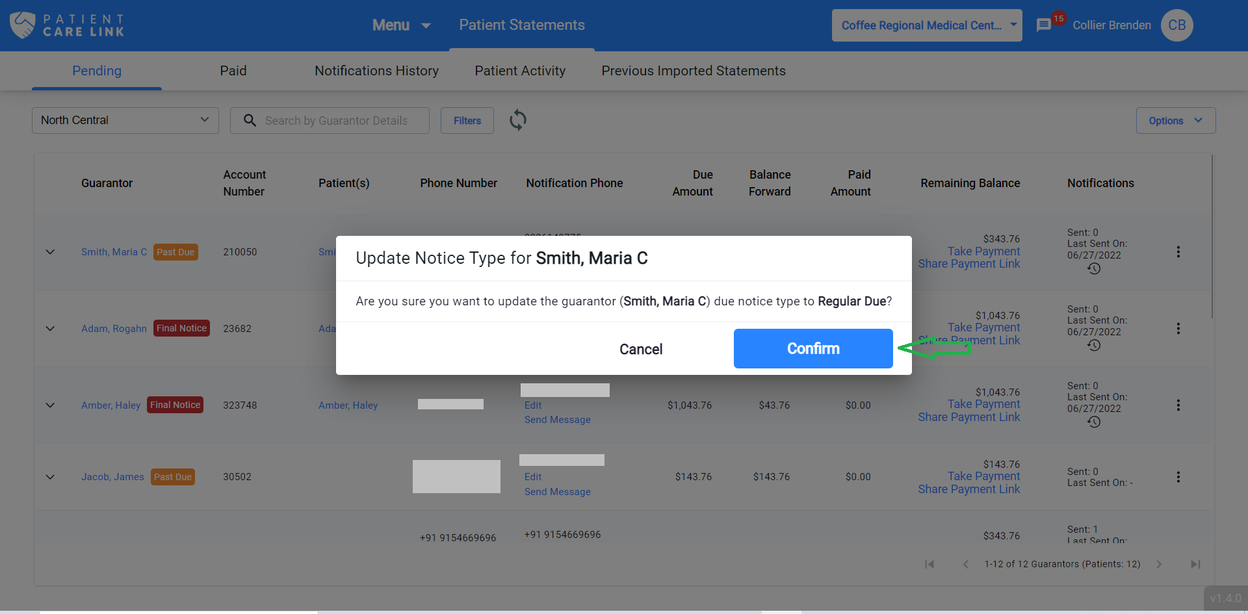This screenshot has height=614, width=1248.
Task: Click Send Message for Jacob, James
Action: 558,492
